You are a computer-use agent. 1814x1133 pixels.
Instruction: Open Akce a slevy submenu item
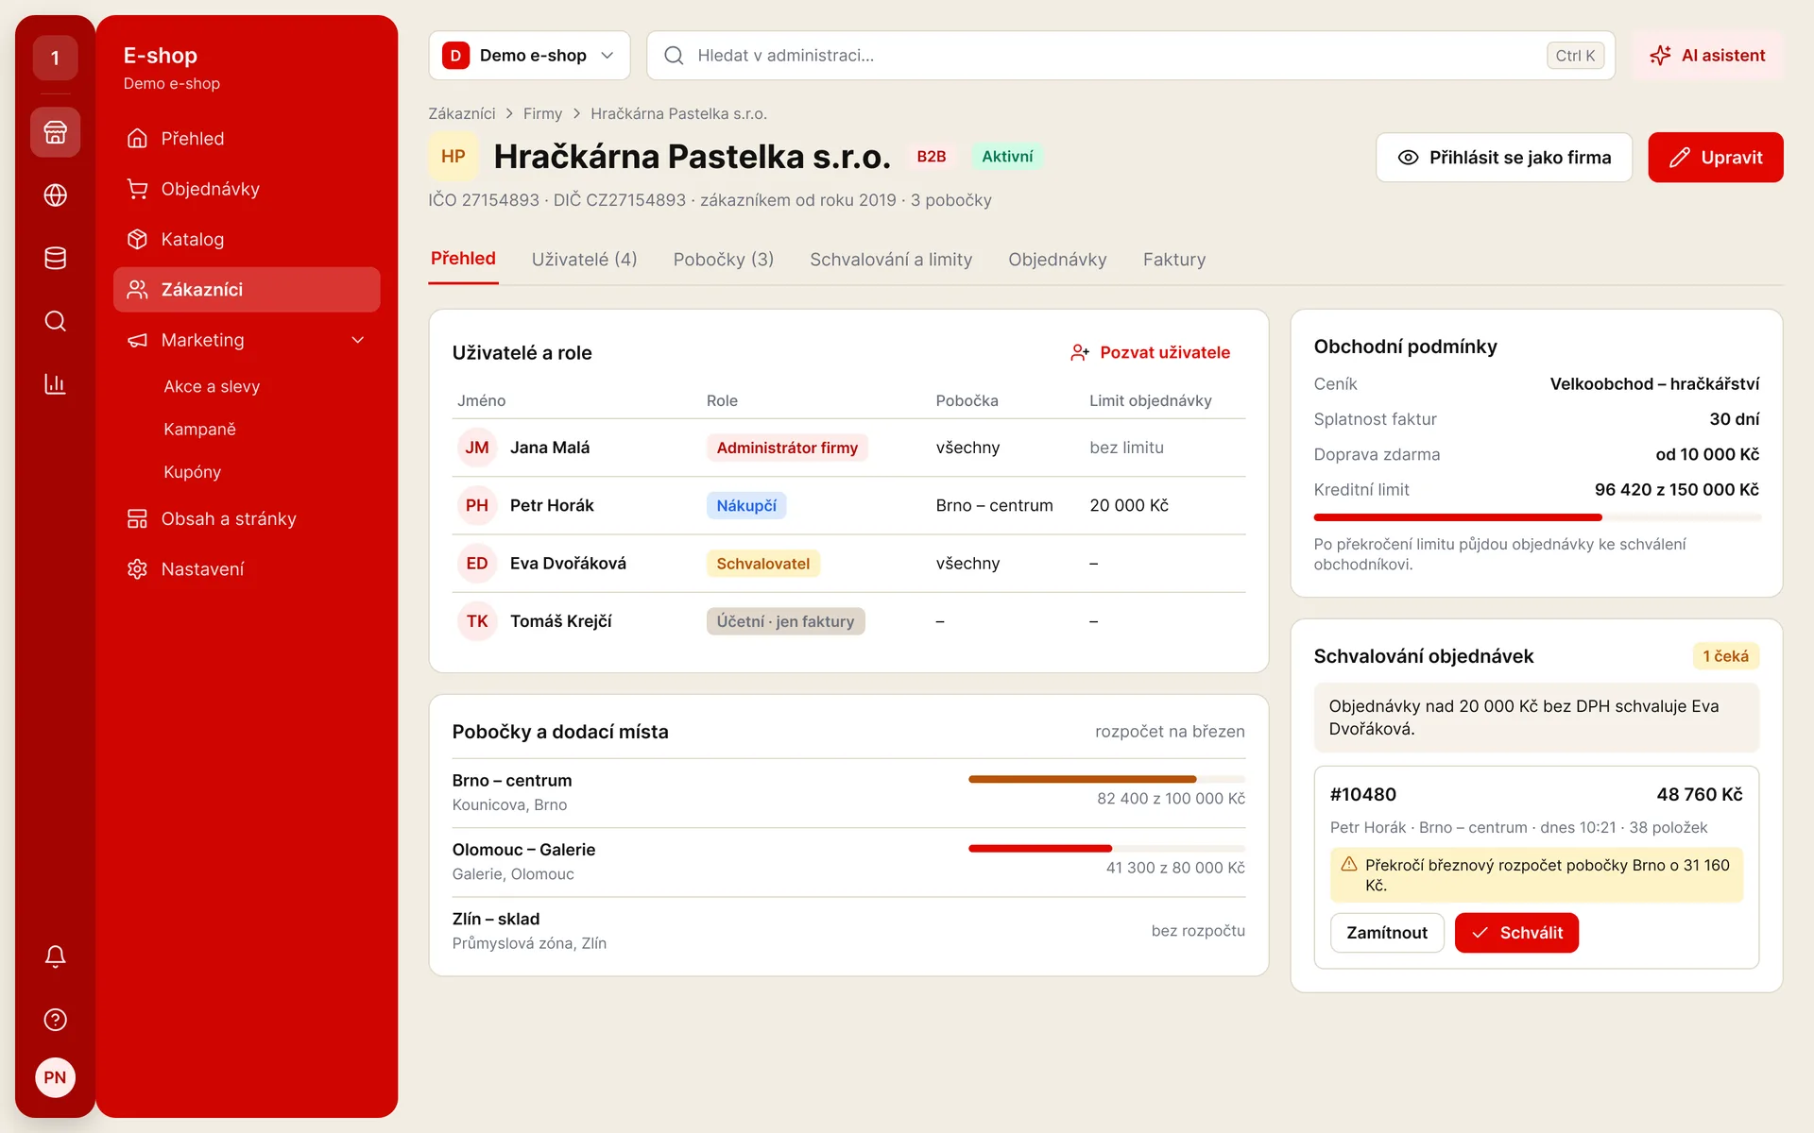212,386
